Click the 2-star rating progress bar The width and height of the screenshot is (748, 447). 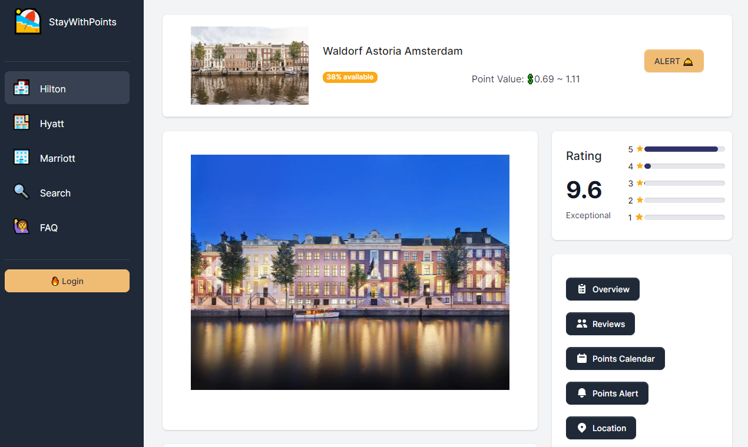click(x=684, y=200)
